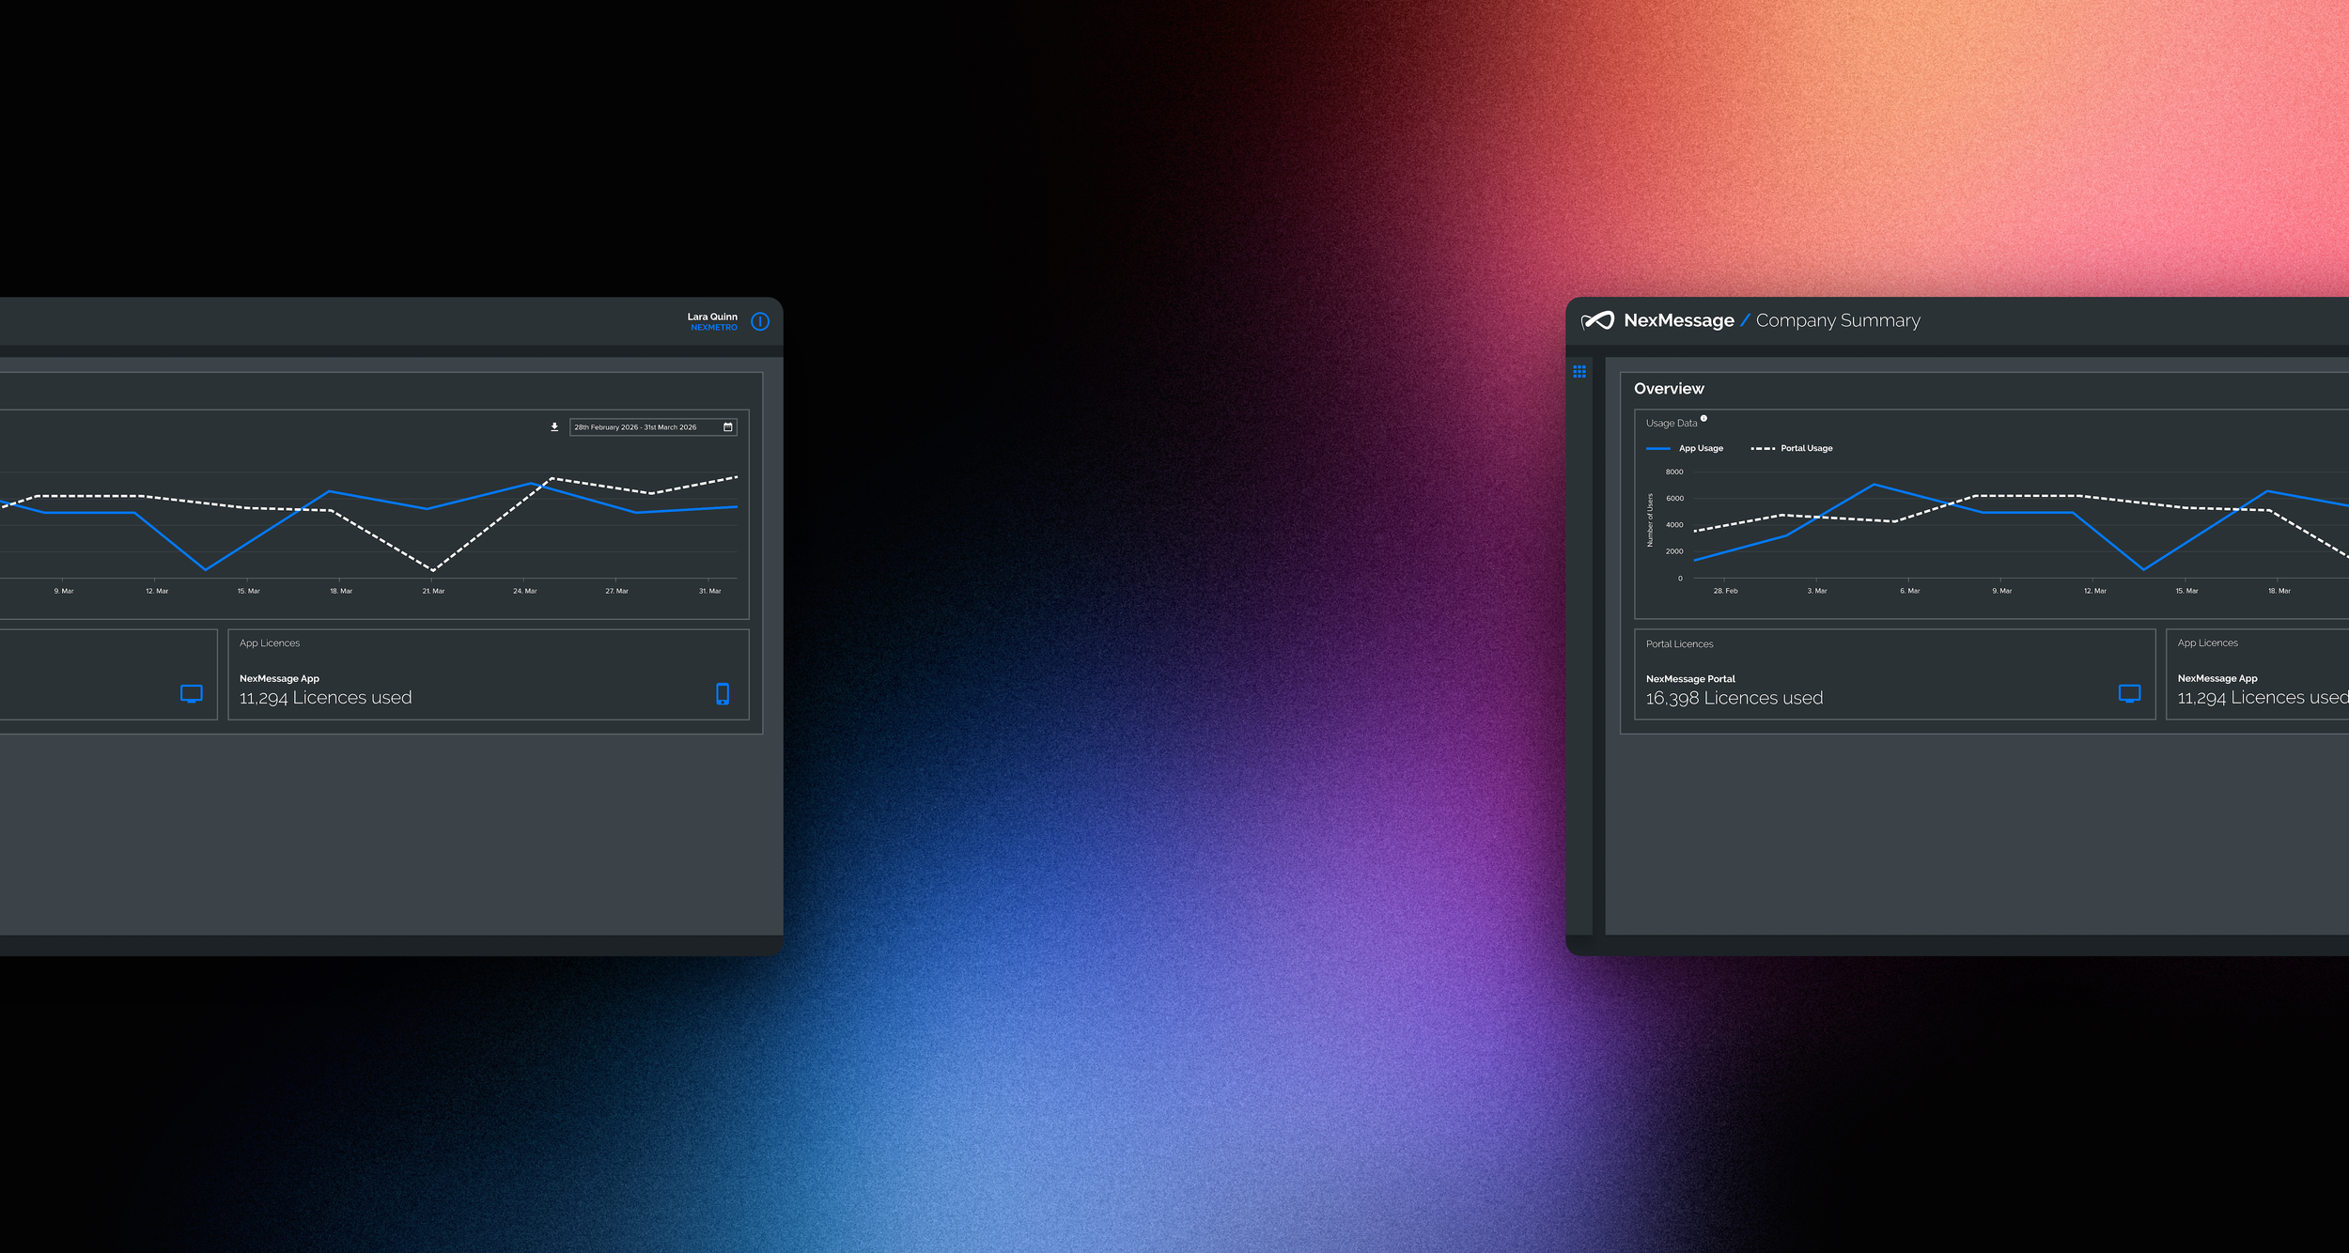Click the phone icon in NexMessage App card

[x=723, y=694]
